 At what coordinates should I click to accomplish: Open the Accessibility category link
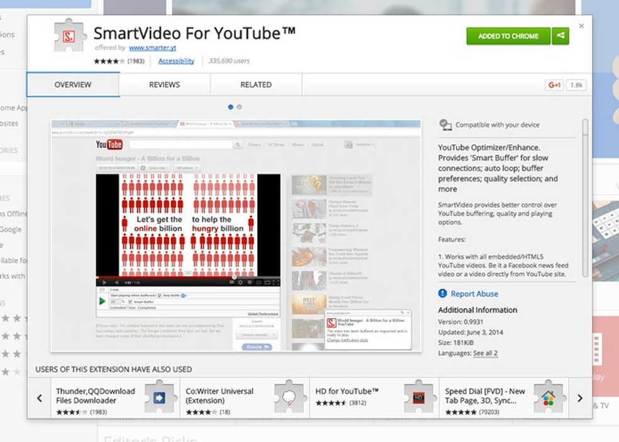[176, 61]
